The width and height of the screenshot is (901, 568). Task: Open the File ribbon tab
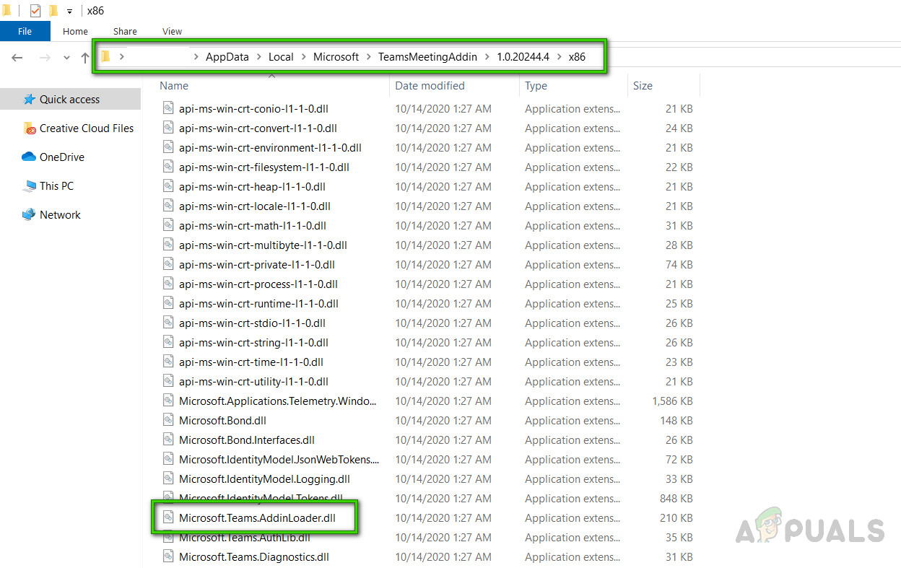(25, 31)
